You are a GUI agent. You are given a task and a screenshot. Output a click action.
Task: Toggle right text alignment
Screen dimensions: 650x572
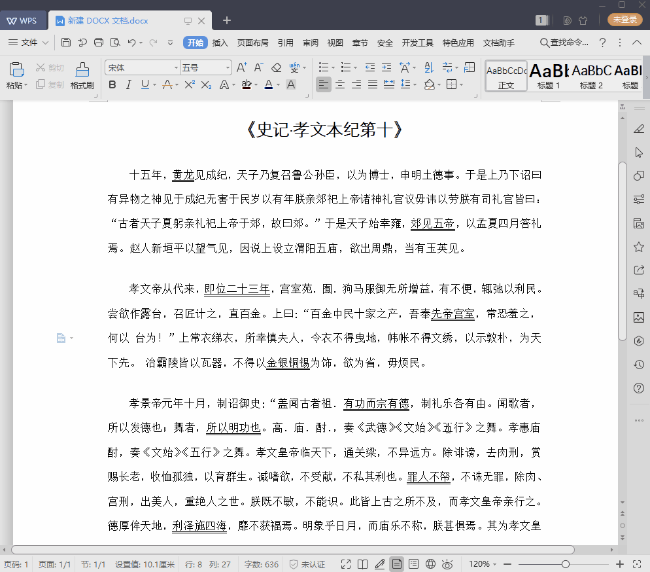(356, 84)
